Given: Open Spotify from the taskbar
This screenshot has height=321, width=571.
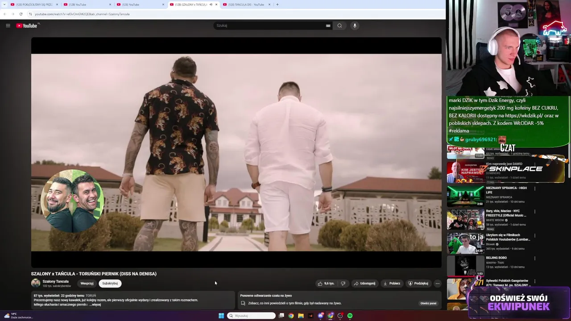Looking at the screenshot, I should (350, 316).
